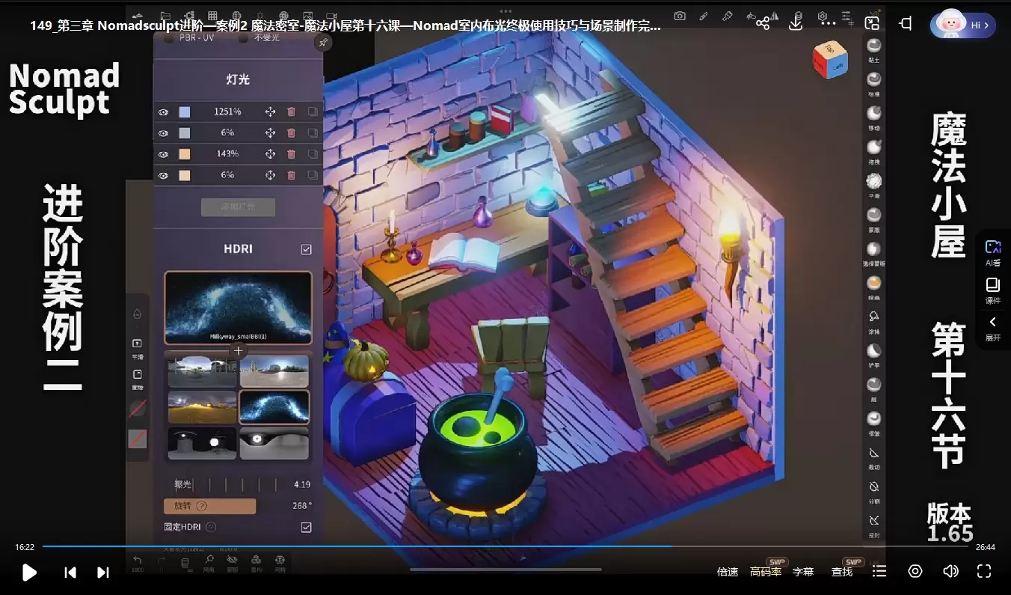Open the 字幕 subtitles menu
1011x595 pixels.
click(x=803, y=572)
